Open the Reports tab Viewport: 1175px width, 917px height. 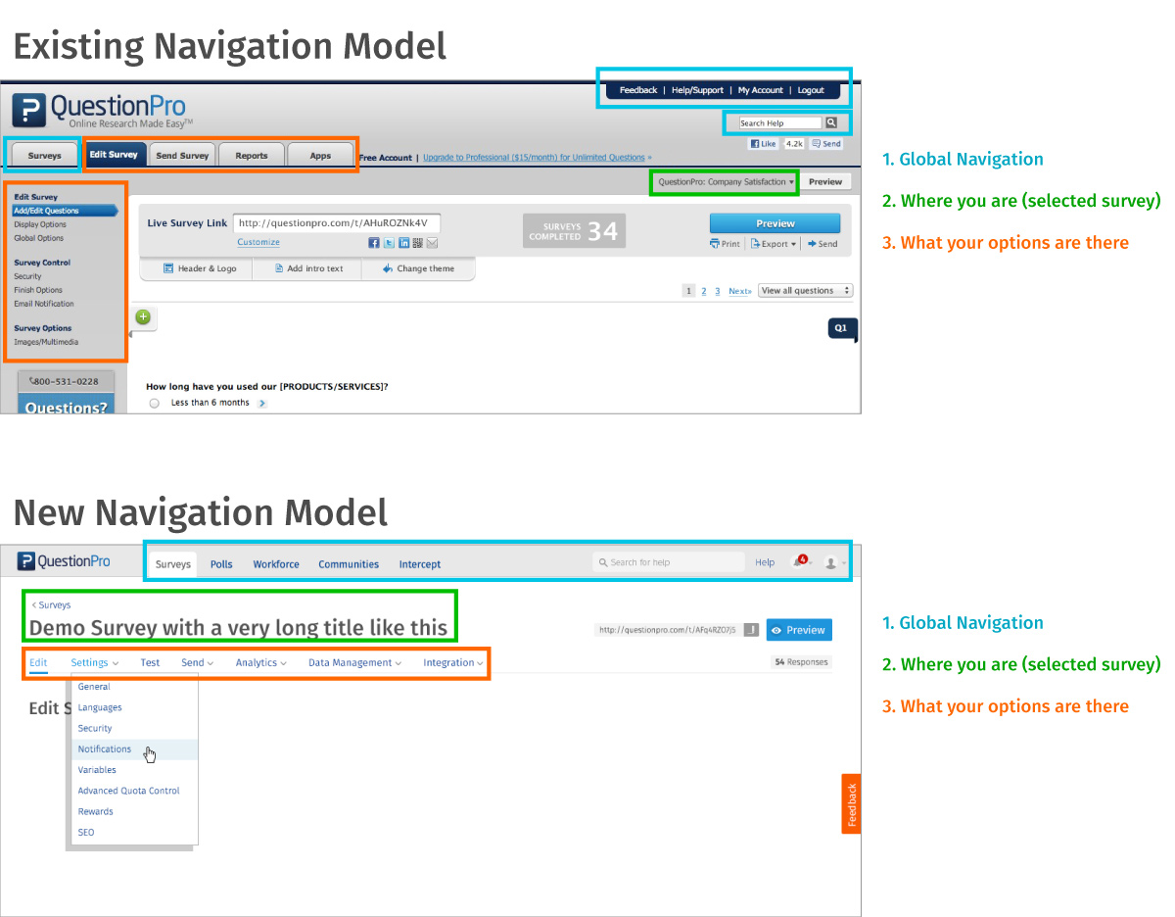pyautogui.click(x=252, y=155)
